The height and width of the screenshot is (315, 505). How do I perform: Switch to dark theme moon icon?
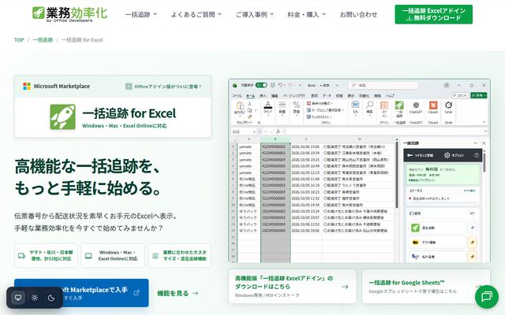pos(51,298)
